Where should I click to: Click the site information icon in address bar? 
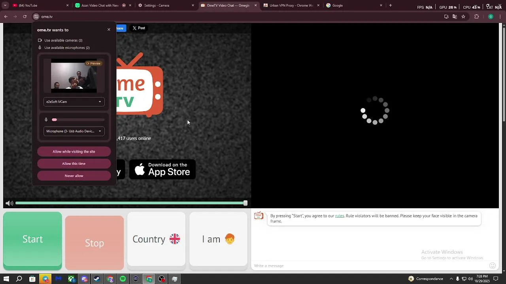tap(36, 17)
